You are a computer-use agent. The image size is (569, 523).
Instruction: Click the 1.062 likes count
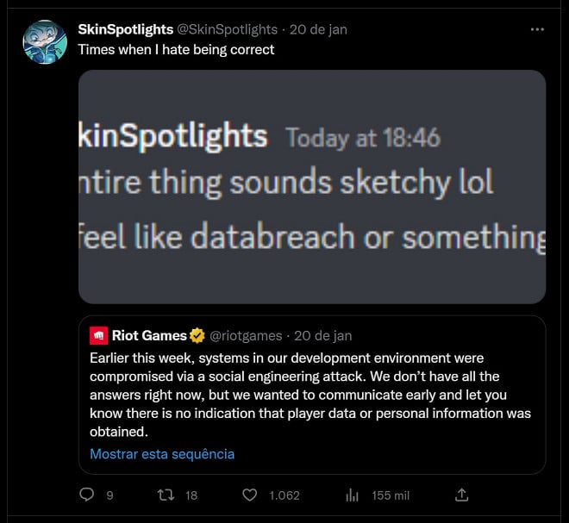284,495
